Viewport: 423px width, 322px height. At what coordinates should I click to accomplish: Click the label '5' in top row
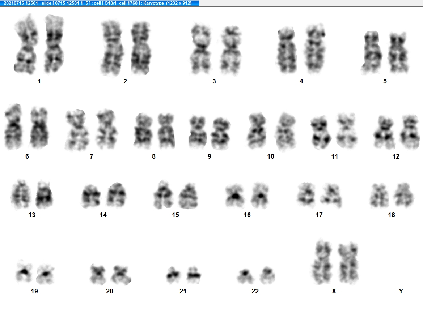point(385,81)
